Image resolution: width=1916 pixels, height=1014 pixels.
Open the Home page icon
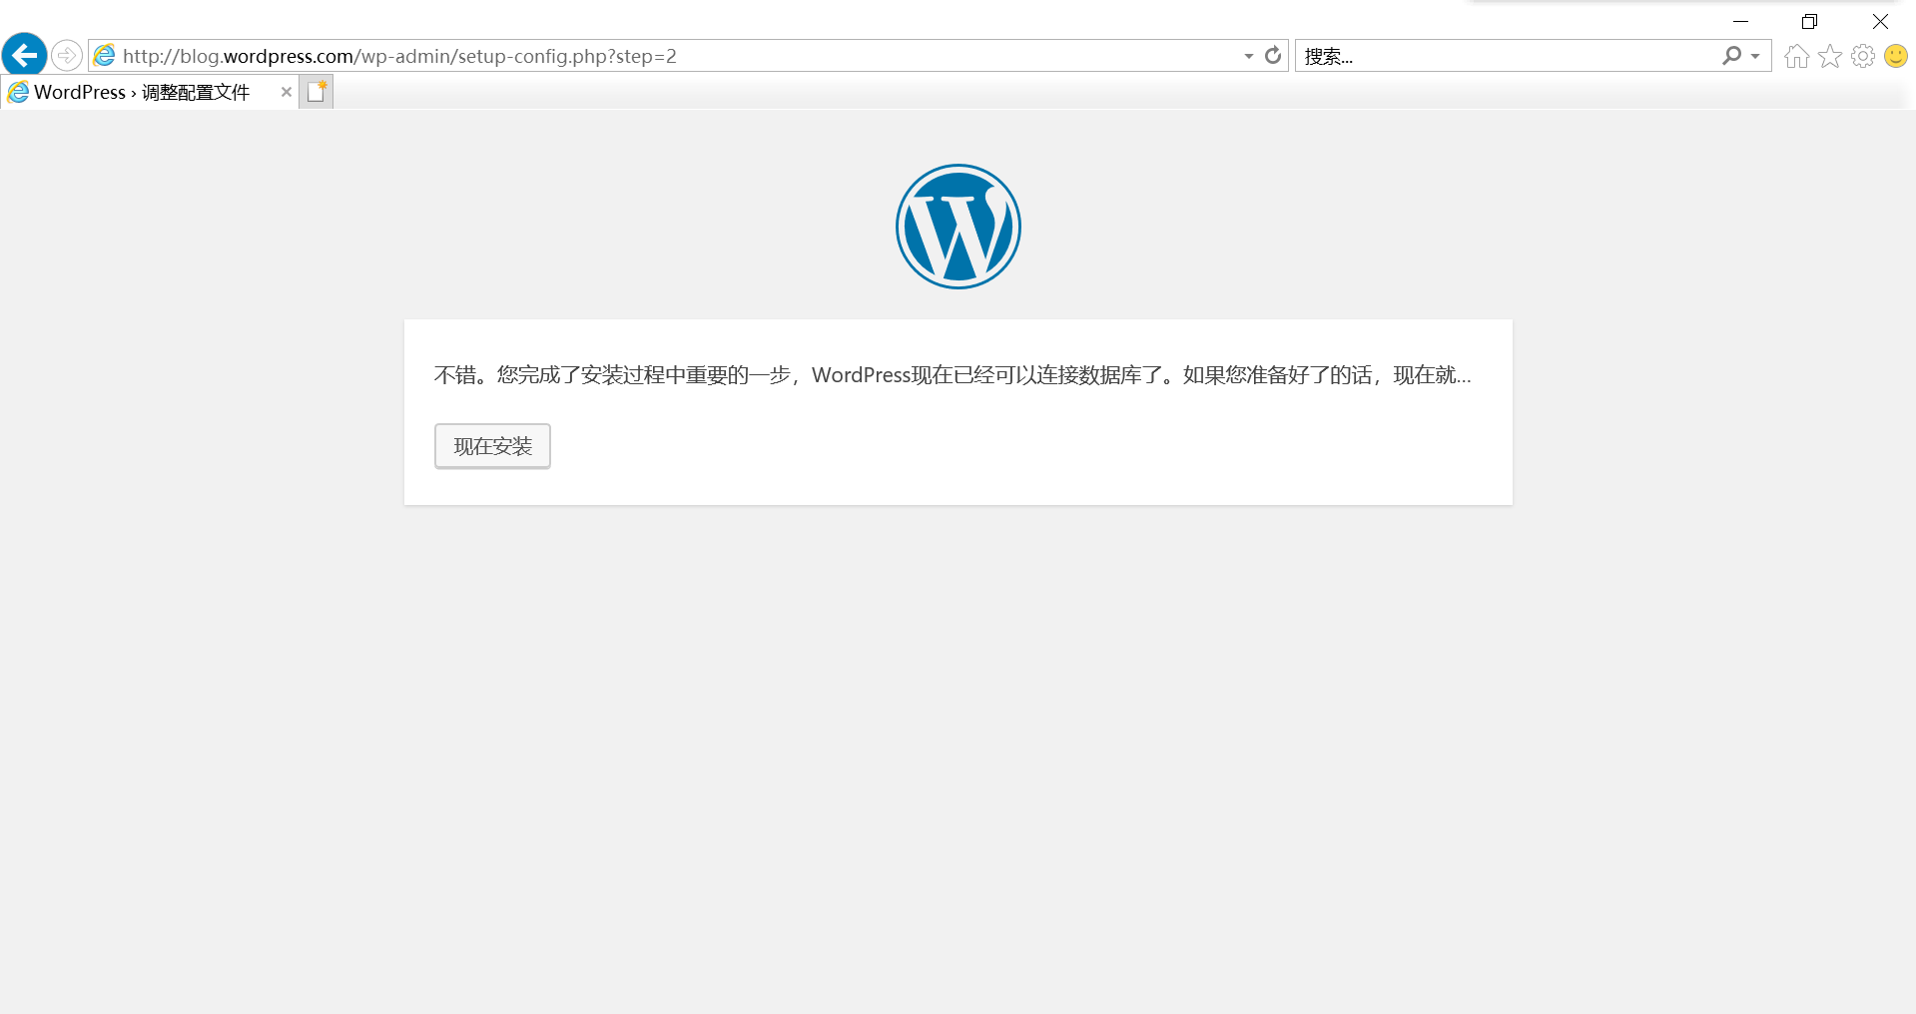pyautogui.click(x=1797, y=56)
